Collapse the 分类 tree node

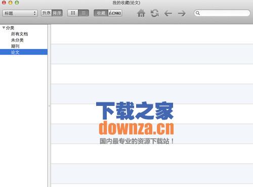point(4,27)
